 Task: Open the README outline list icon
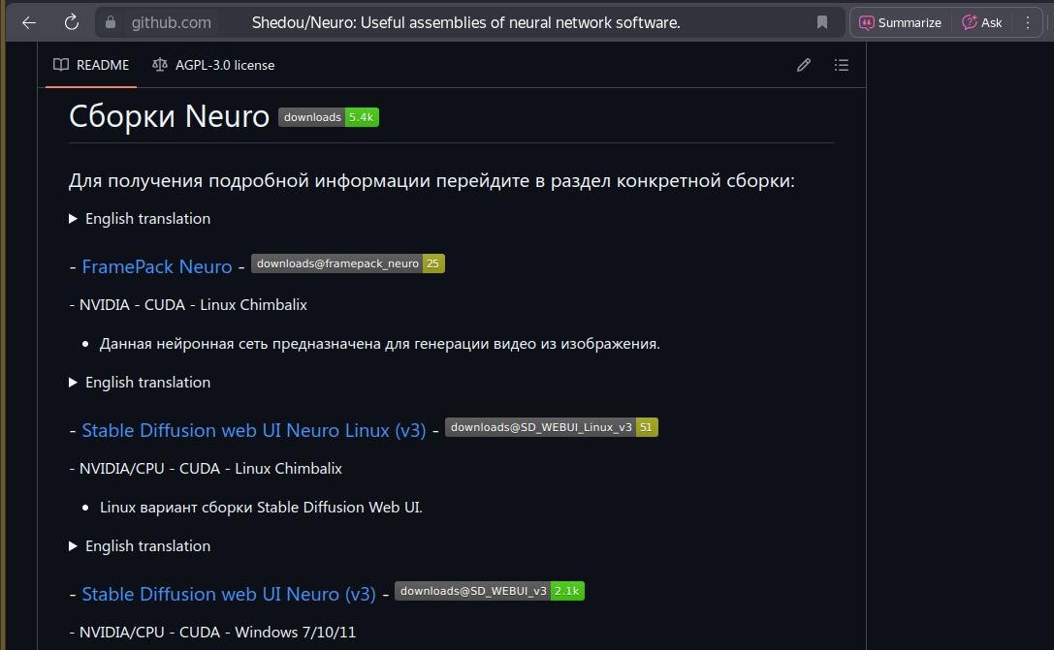pos(841,65)
